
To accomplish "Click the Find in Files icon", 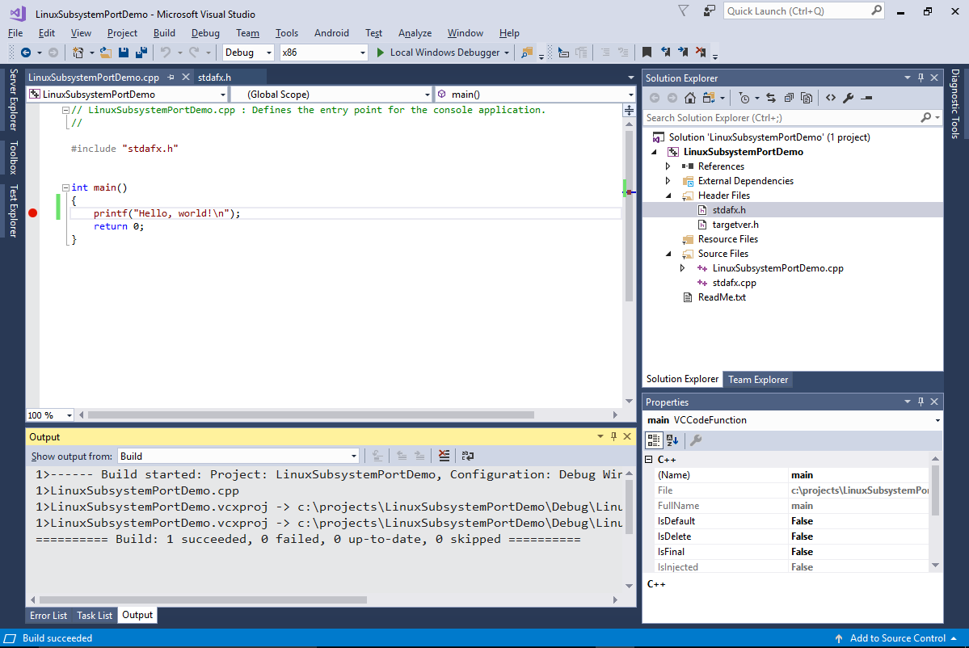I will coord(526,53).
